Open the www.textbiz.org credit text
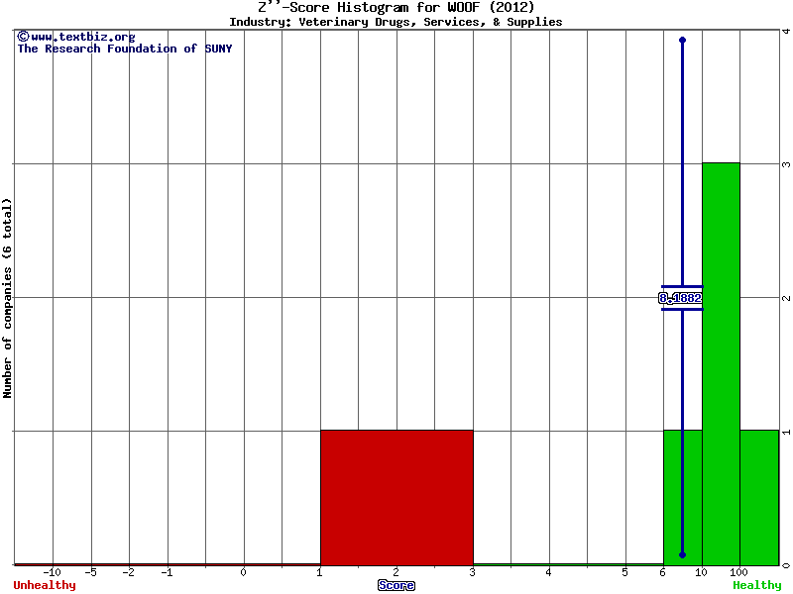The width and height of the screenshot is (793, 594). coord(76,37)
